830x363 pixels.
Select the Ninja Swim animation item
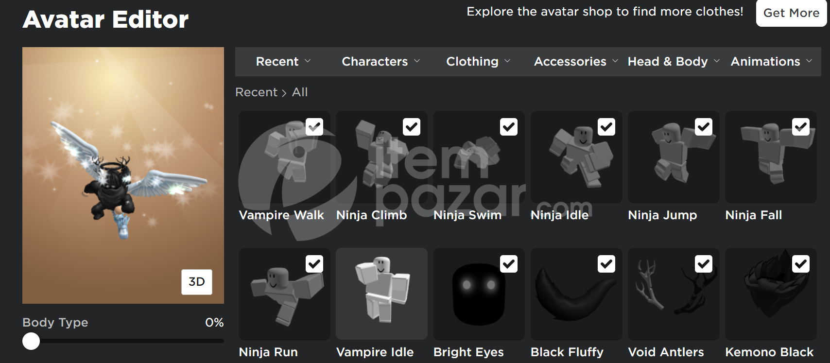coord(479,157)
